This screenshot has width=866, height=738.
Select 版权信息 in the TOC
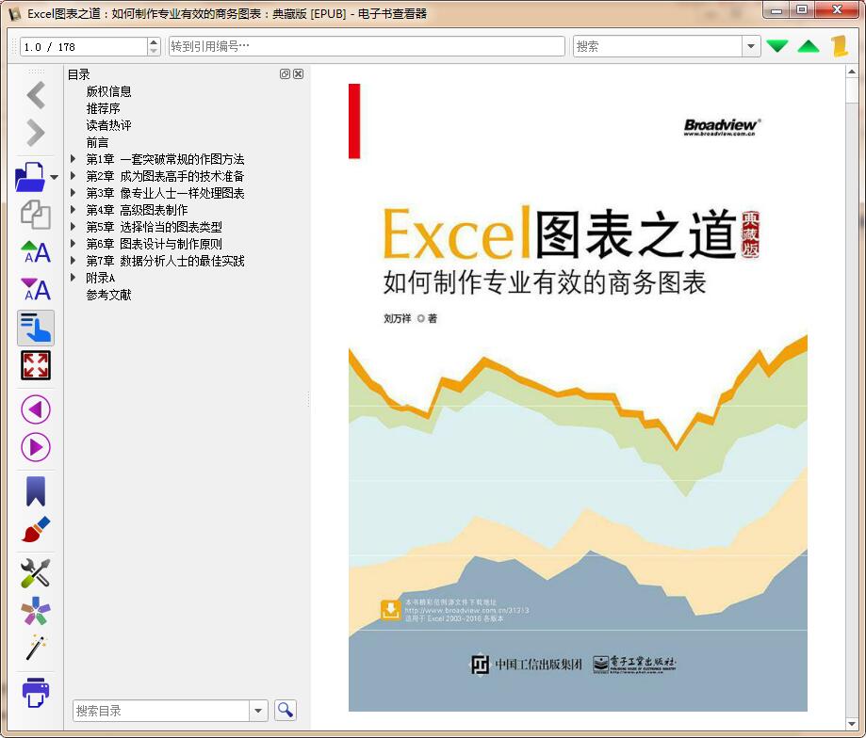108,91
